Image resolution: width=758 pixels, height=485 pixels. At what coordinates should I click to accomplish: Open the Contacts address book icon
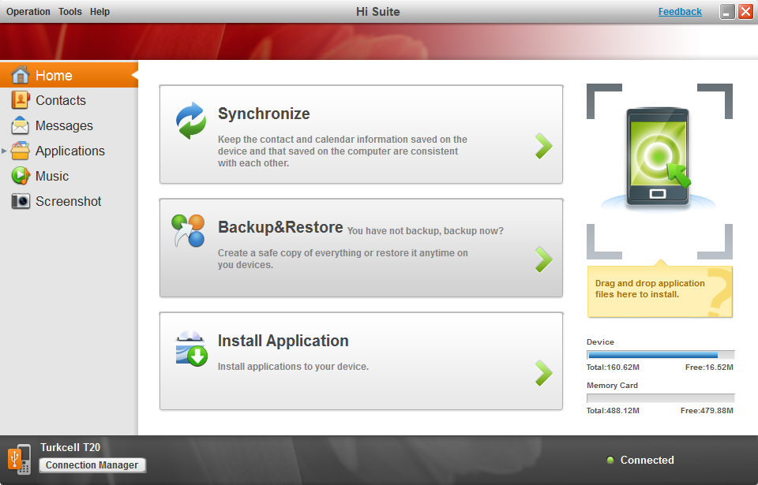click(x=21, y=101)
